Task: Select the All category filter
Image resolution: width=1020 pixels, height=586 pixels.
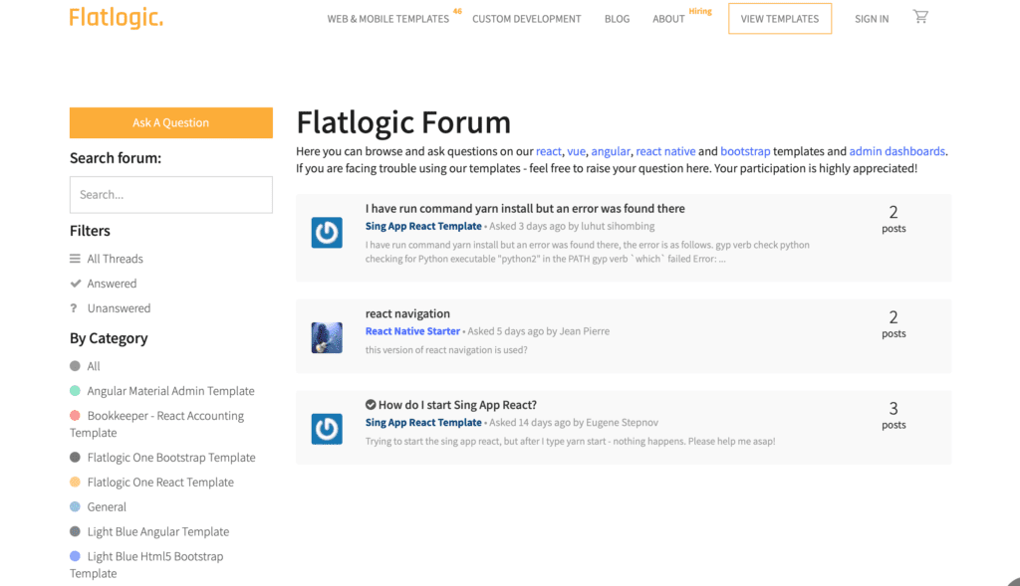Action: coord(94,366)
